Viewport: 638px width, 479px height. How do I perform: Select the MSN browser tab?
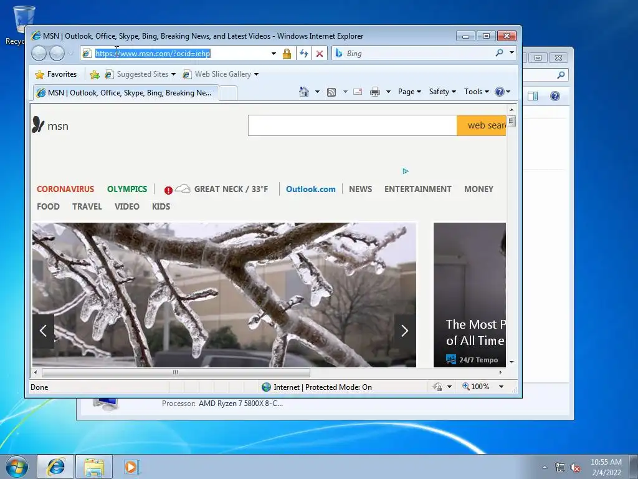click(125, 93)
